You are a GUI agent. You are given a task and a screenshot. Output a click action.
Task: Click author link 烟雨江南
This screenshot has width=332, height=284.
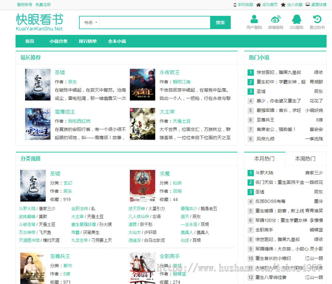(181, 82)
